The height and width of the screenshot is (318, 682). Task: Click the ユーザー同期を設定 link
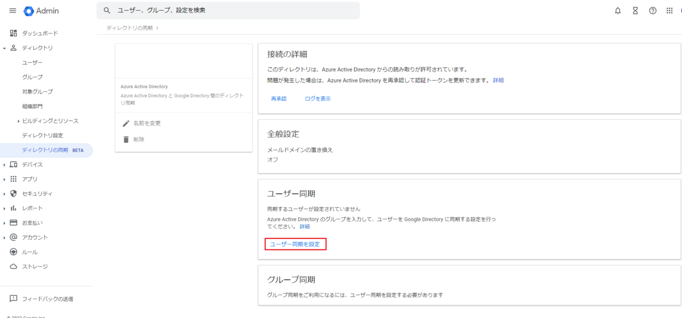pyautogui.click(x=295, y=244)
